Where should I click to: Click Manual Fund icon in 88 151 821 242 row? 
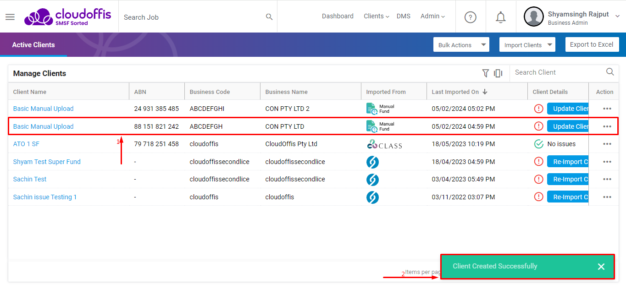click(x=380, y=126)
